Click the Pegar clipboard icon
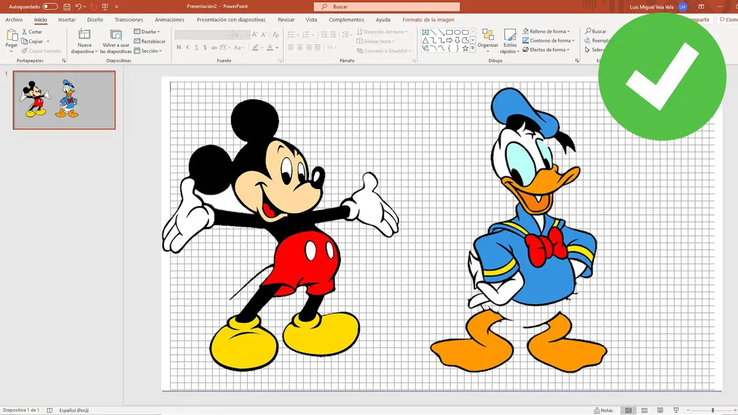Image resolution: width=738 pixels, height=415 pixels. click(12, 36)
